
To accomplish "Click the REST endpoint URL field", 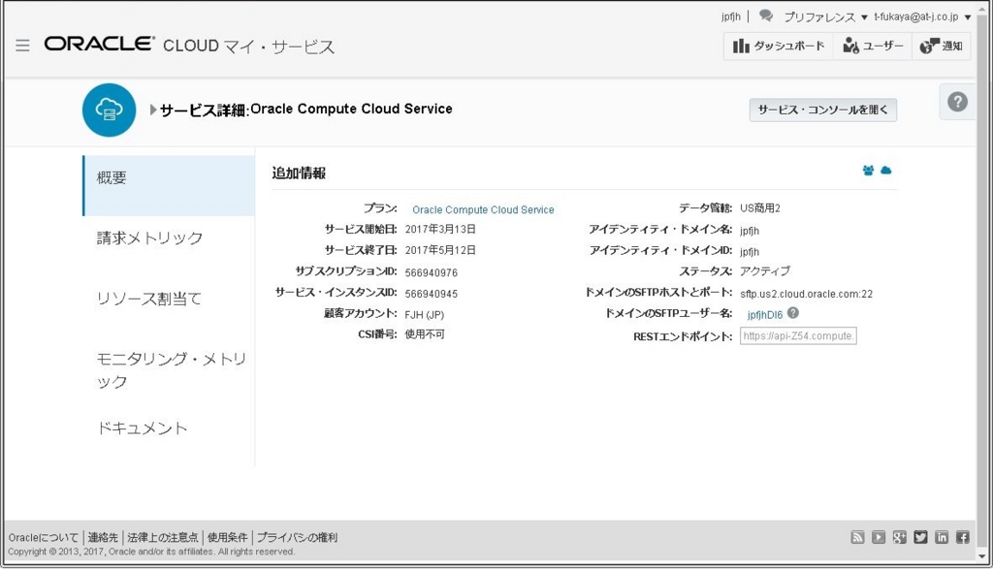I will click(x=798, y=335).
